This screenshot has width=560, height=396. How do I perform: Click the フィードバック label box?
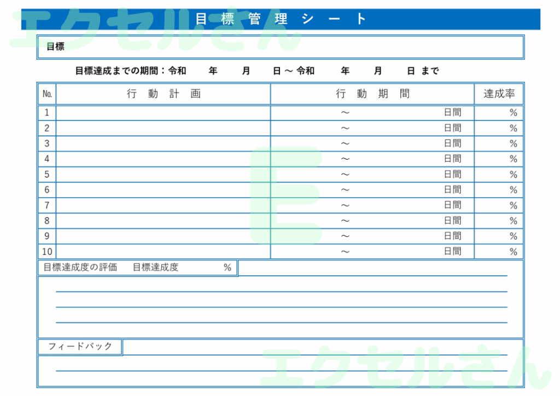coord(79,347)
